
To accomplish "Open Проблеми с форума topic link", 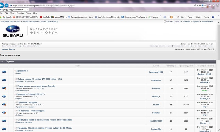I will 28,102.
